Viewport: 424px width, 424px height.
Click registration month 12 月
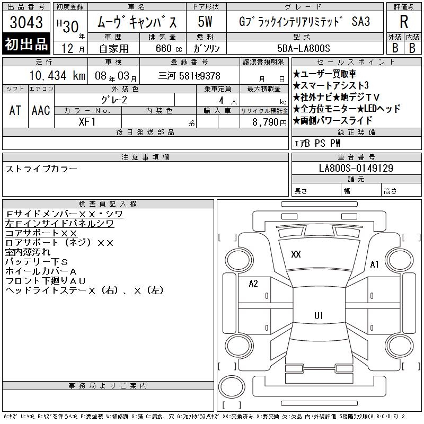click(x=73, y=49)
